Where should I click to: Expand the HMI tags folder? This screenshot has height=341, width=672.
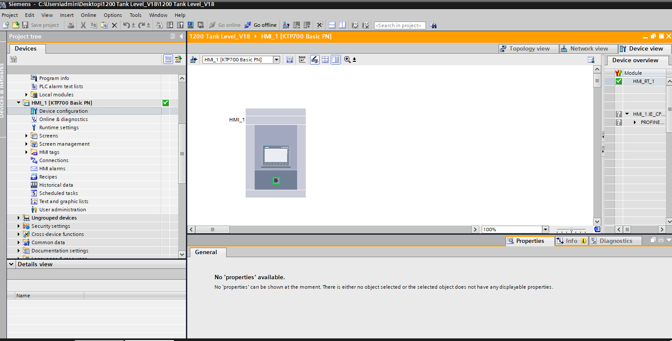(x=26, y=152)
